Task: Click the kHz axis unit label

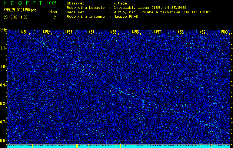Action: 3,30
